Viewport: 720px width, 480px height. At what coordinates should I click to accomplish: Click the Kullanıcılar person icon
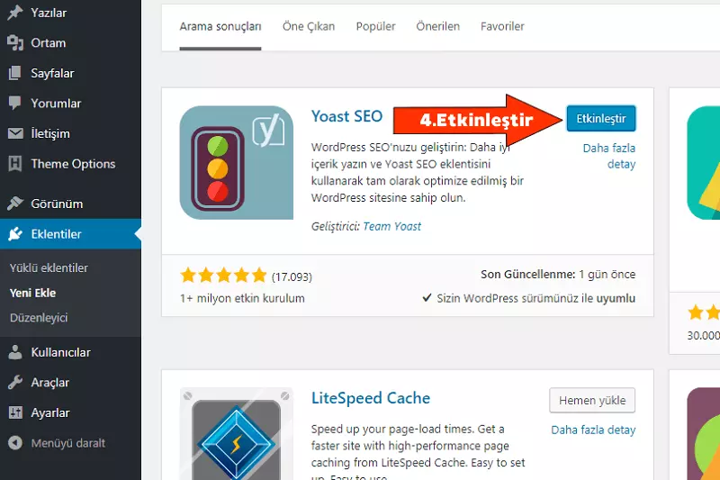click(x=14, y=352)
